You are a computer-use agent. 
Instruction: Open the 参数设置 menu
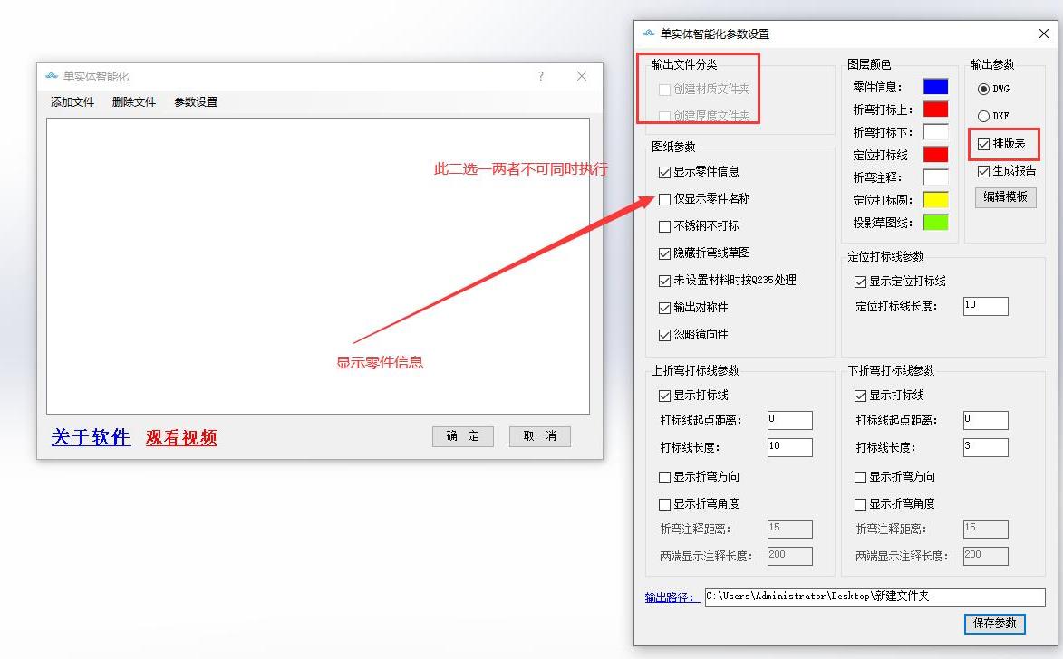(196, 102)
